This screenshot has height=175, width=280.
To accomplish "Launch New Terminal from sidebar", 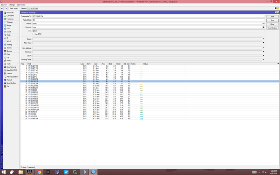I will [x=11, y=67].
